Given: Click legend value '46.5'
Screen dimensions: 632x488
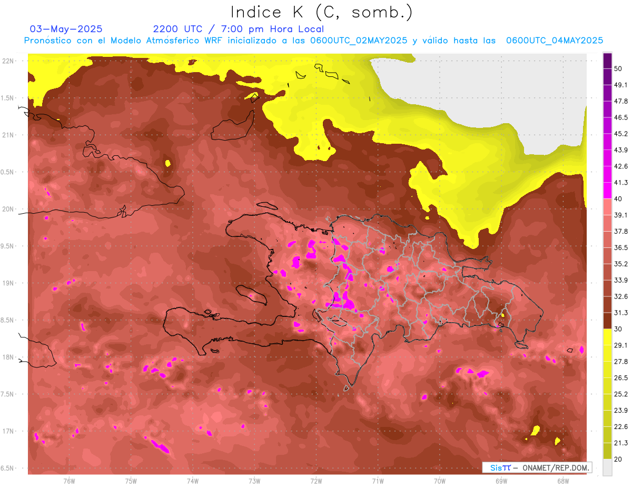Looking at the screenshot, I should click(621, 117).
